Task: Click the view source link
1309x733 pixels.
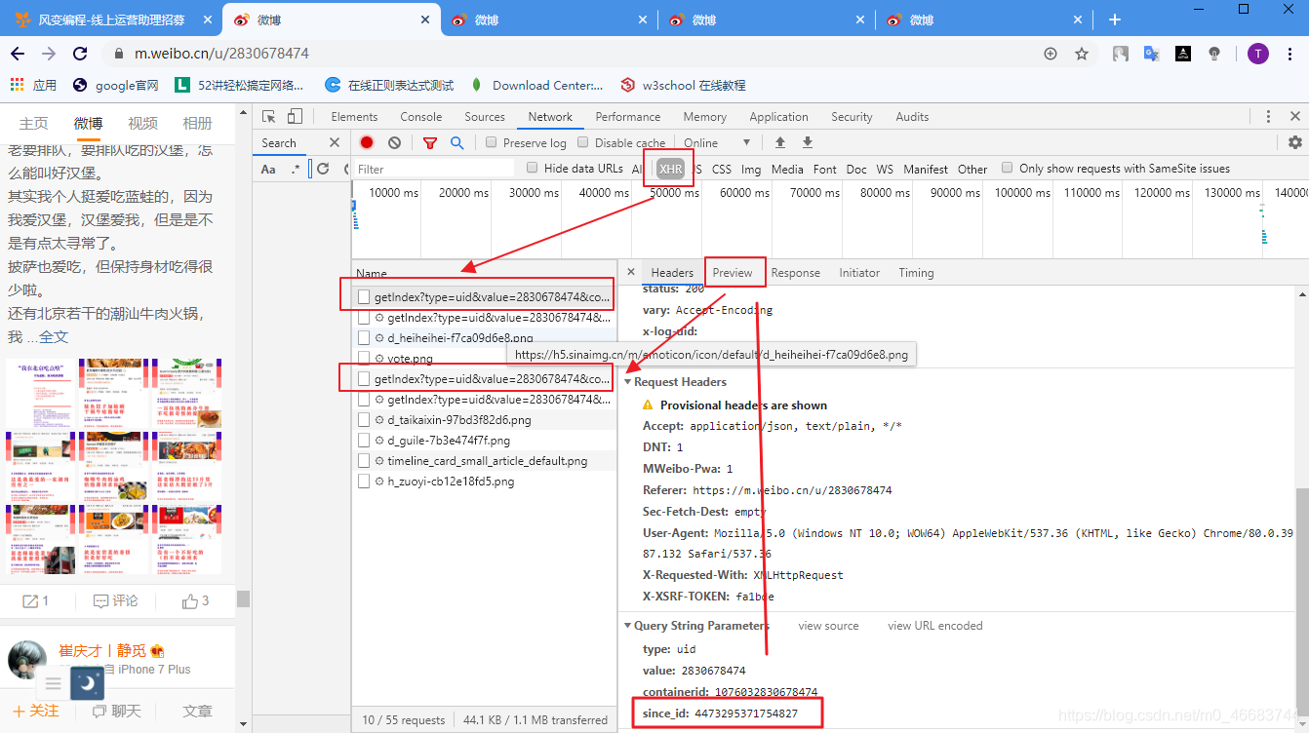Action: click(828, 626)
